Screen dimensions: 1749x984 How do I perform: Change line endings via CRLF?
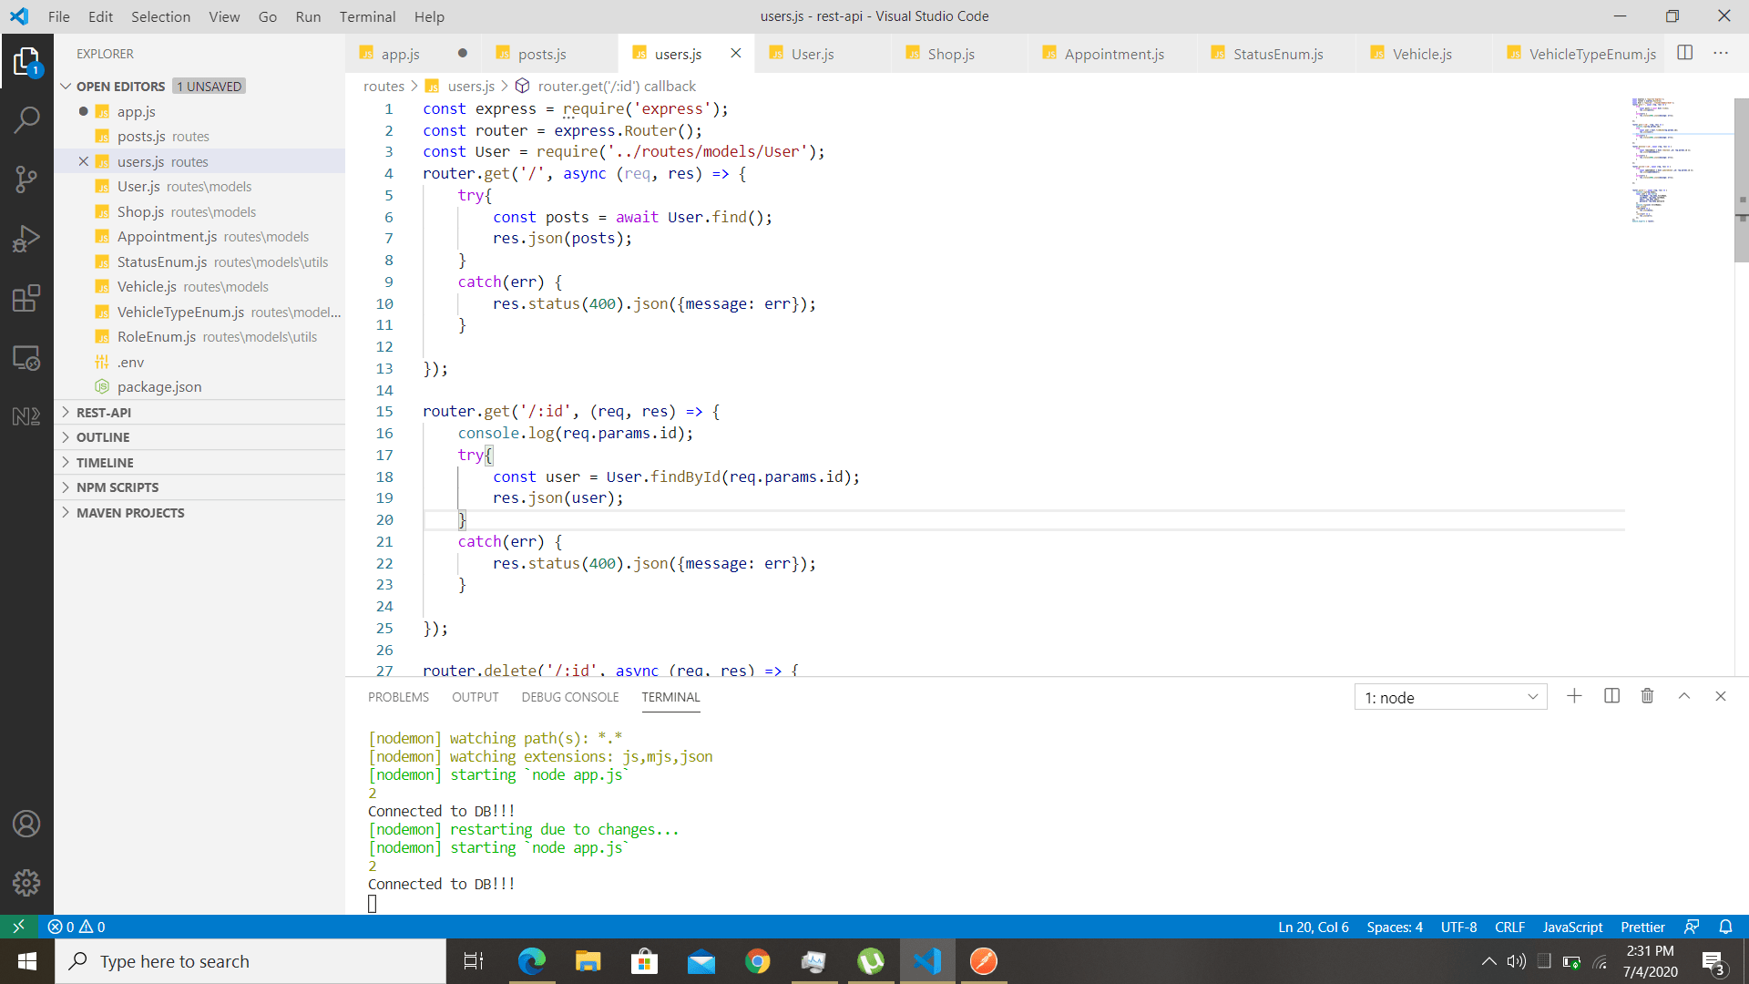(x=1509, y=927)
